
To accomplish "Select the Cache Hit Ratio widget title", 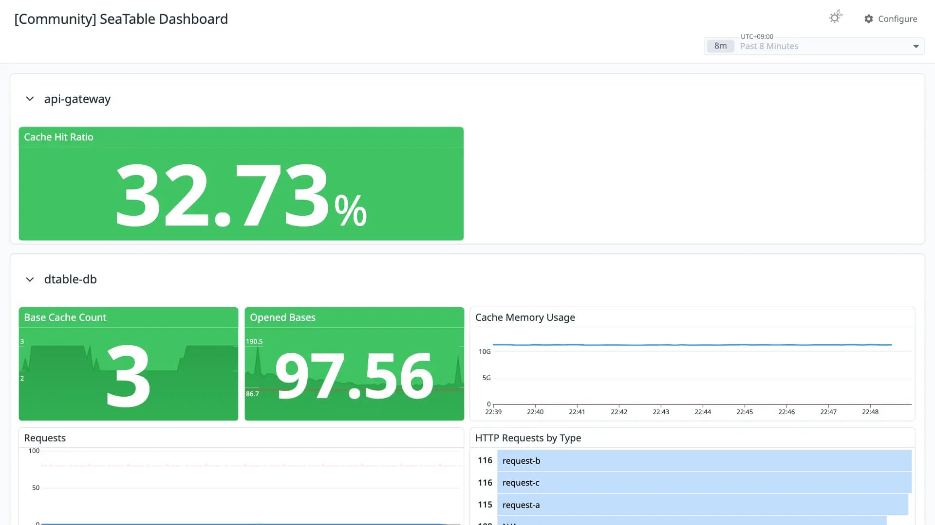I will point(58,137).
